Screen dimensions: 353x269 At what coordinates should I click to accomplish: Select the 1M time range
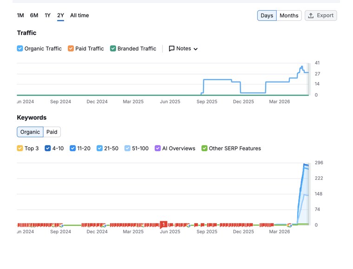[20, 15]
